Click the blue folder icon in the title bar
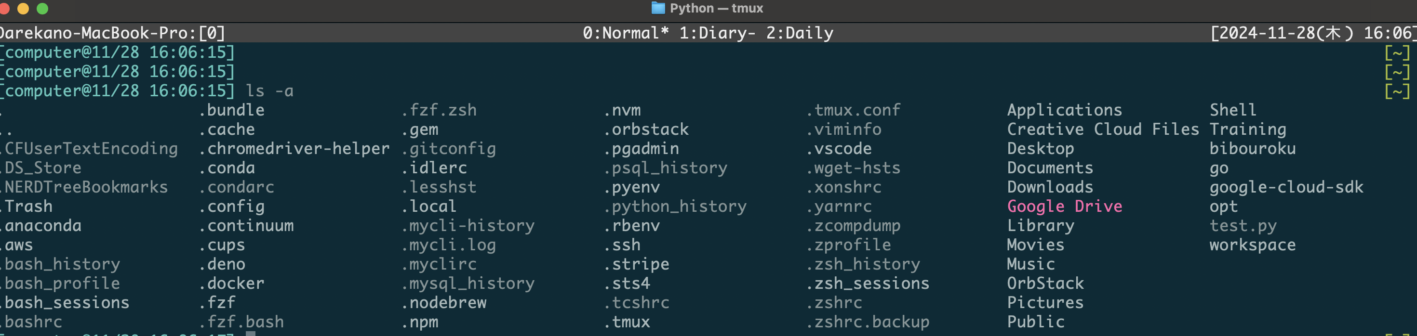 (658, 8)
